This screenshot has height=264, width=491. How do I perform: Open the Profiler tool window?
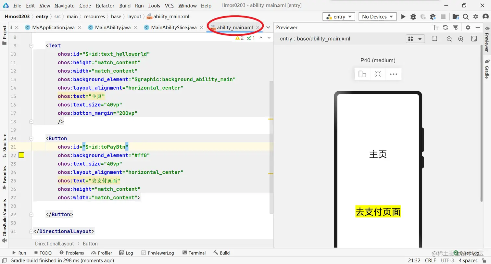(102, 253)
